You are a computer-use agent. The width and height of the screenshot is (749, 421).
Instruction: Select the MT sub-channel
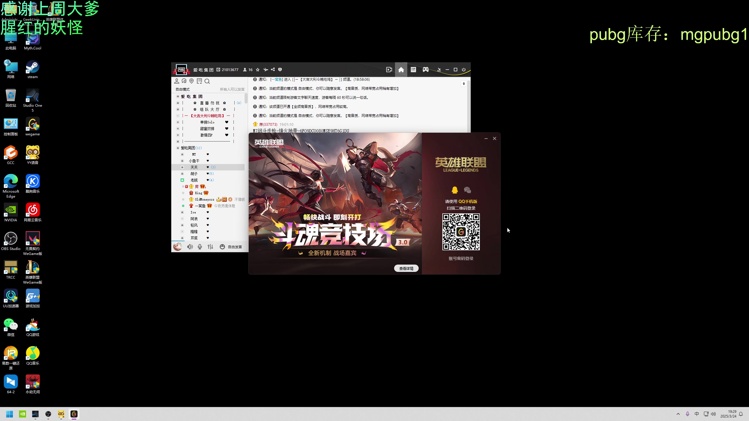click(194, 154)
